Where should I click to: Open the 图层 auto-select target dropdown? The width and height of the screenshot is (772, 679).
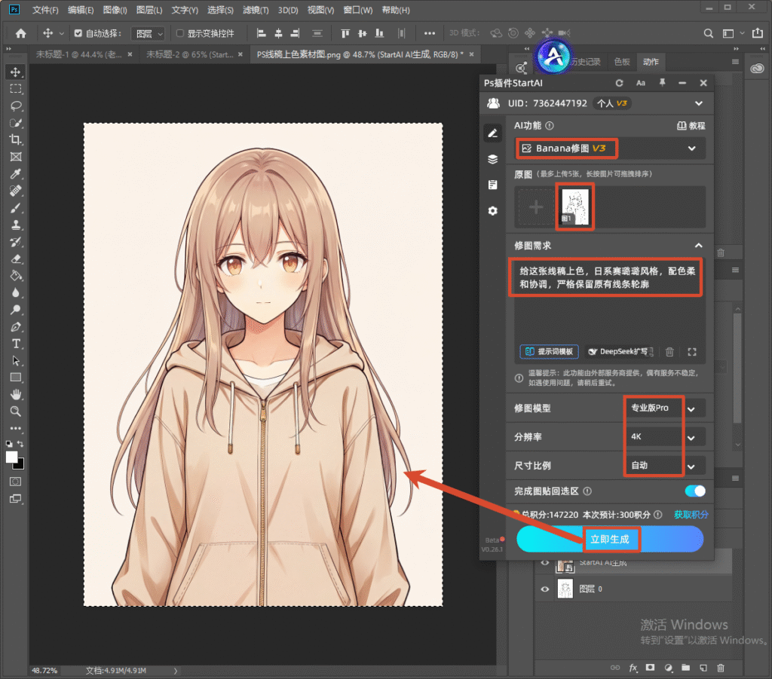coord(148,33)
